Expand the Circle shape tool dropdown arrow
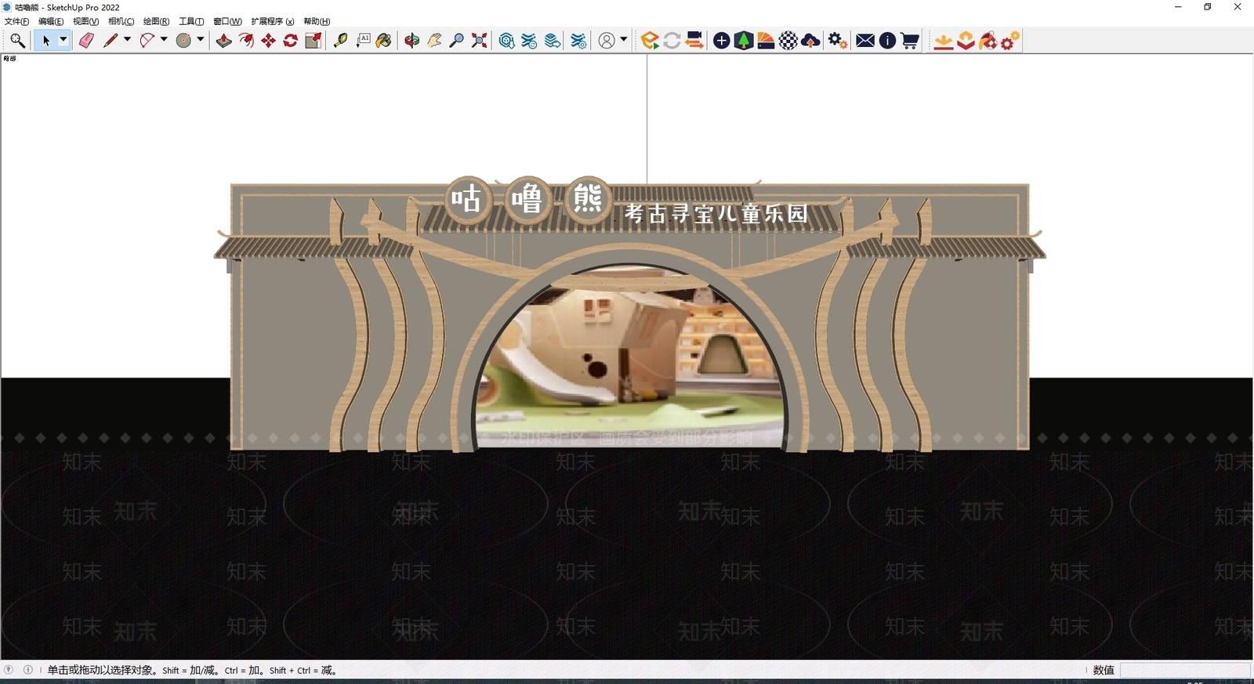1254x684 pixels. point(201,40)
